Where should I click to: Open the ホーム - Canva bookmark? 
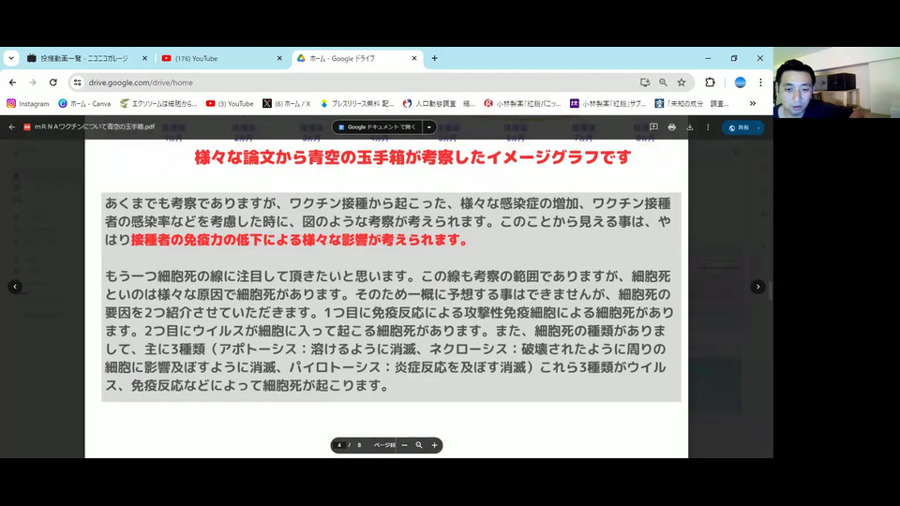tap(84, 104)
